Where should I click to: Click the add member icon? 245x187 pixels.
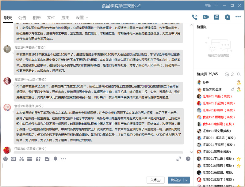[233, 74]
